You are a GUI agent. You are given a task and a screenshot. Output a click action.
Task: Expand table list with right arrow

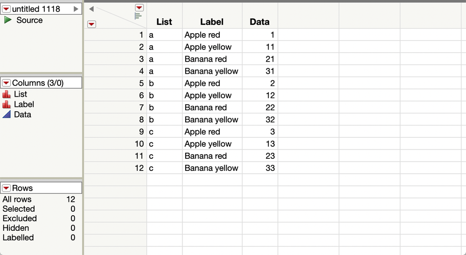coord(76,9)
